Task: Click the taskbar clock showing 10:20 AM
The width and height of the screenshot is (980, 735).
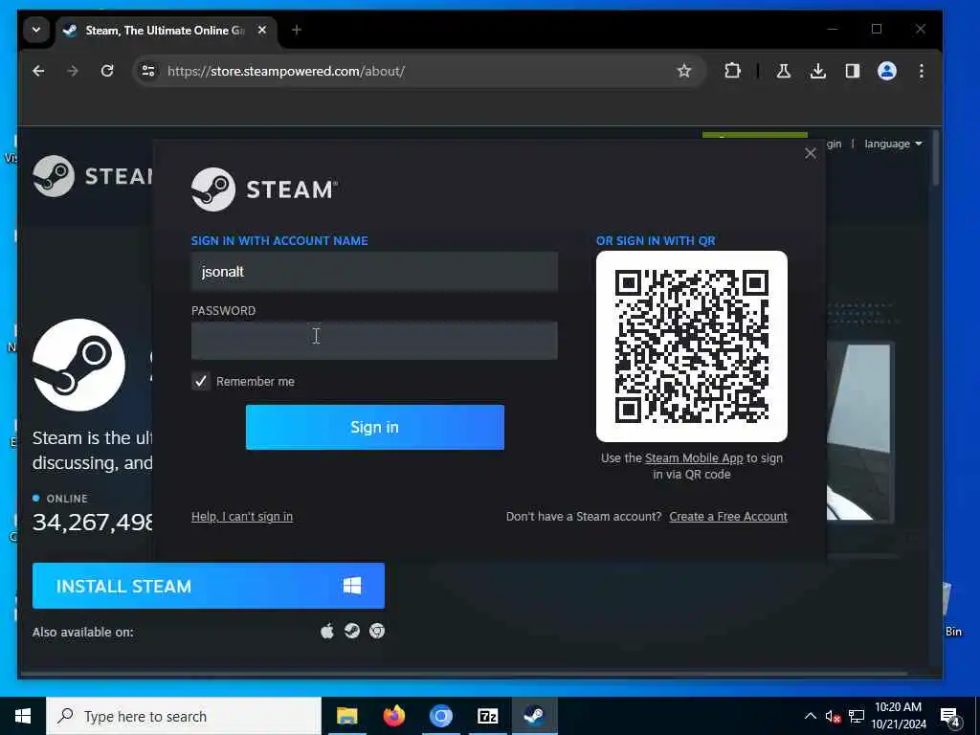Action: (x=899, y=716)
